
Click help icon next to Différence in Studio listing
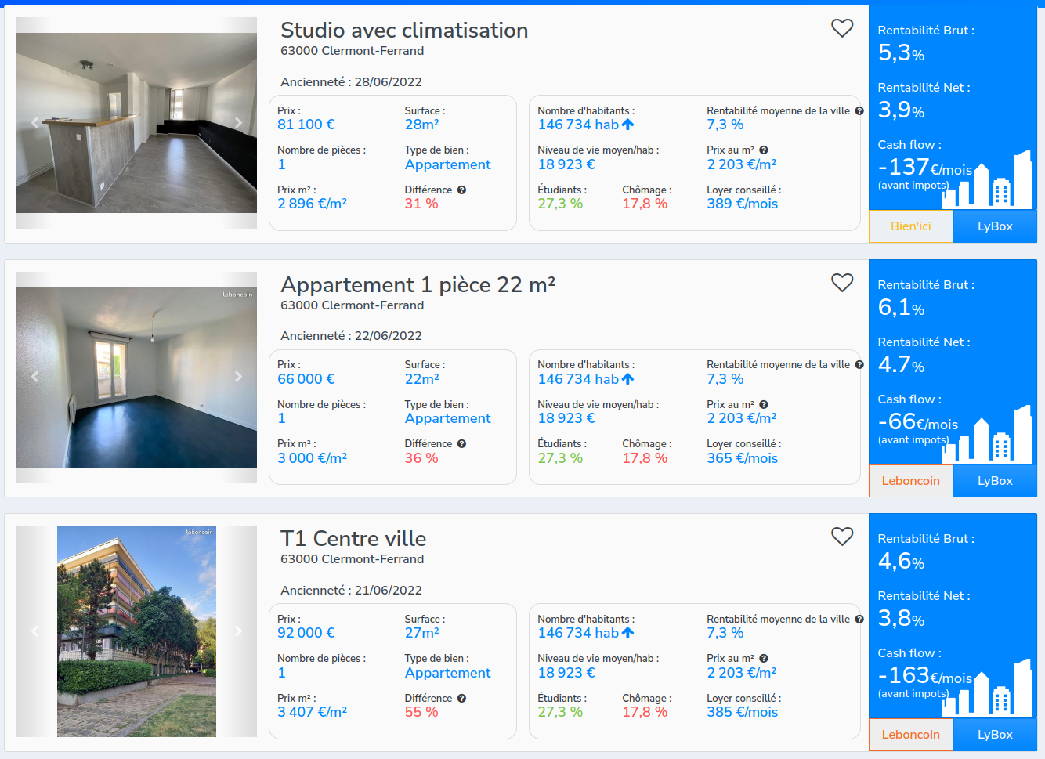[461, 190]
